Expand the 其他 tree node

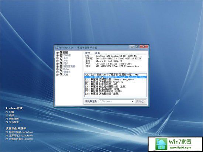tap(58, 75)
